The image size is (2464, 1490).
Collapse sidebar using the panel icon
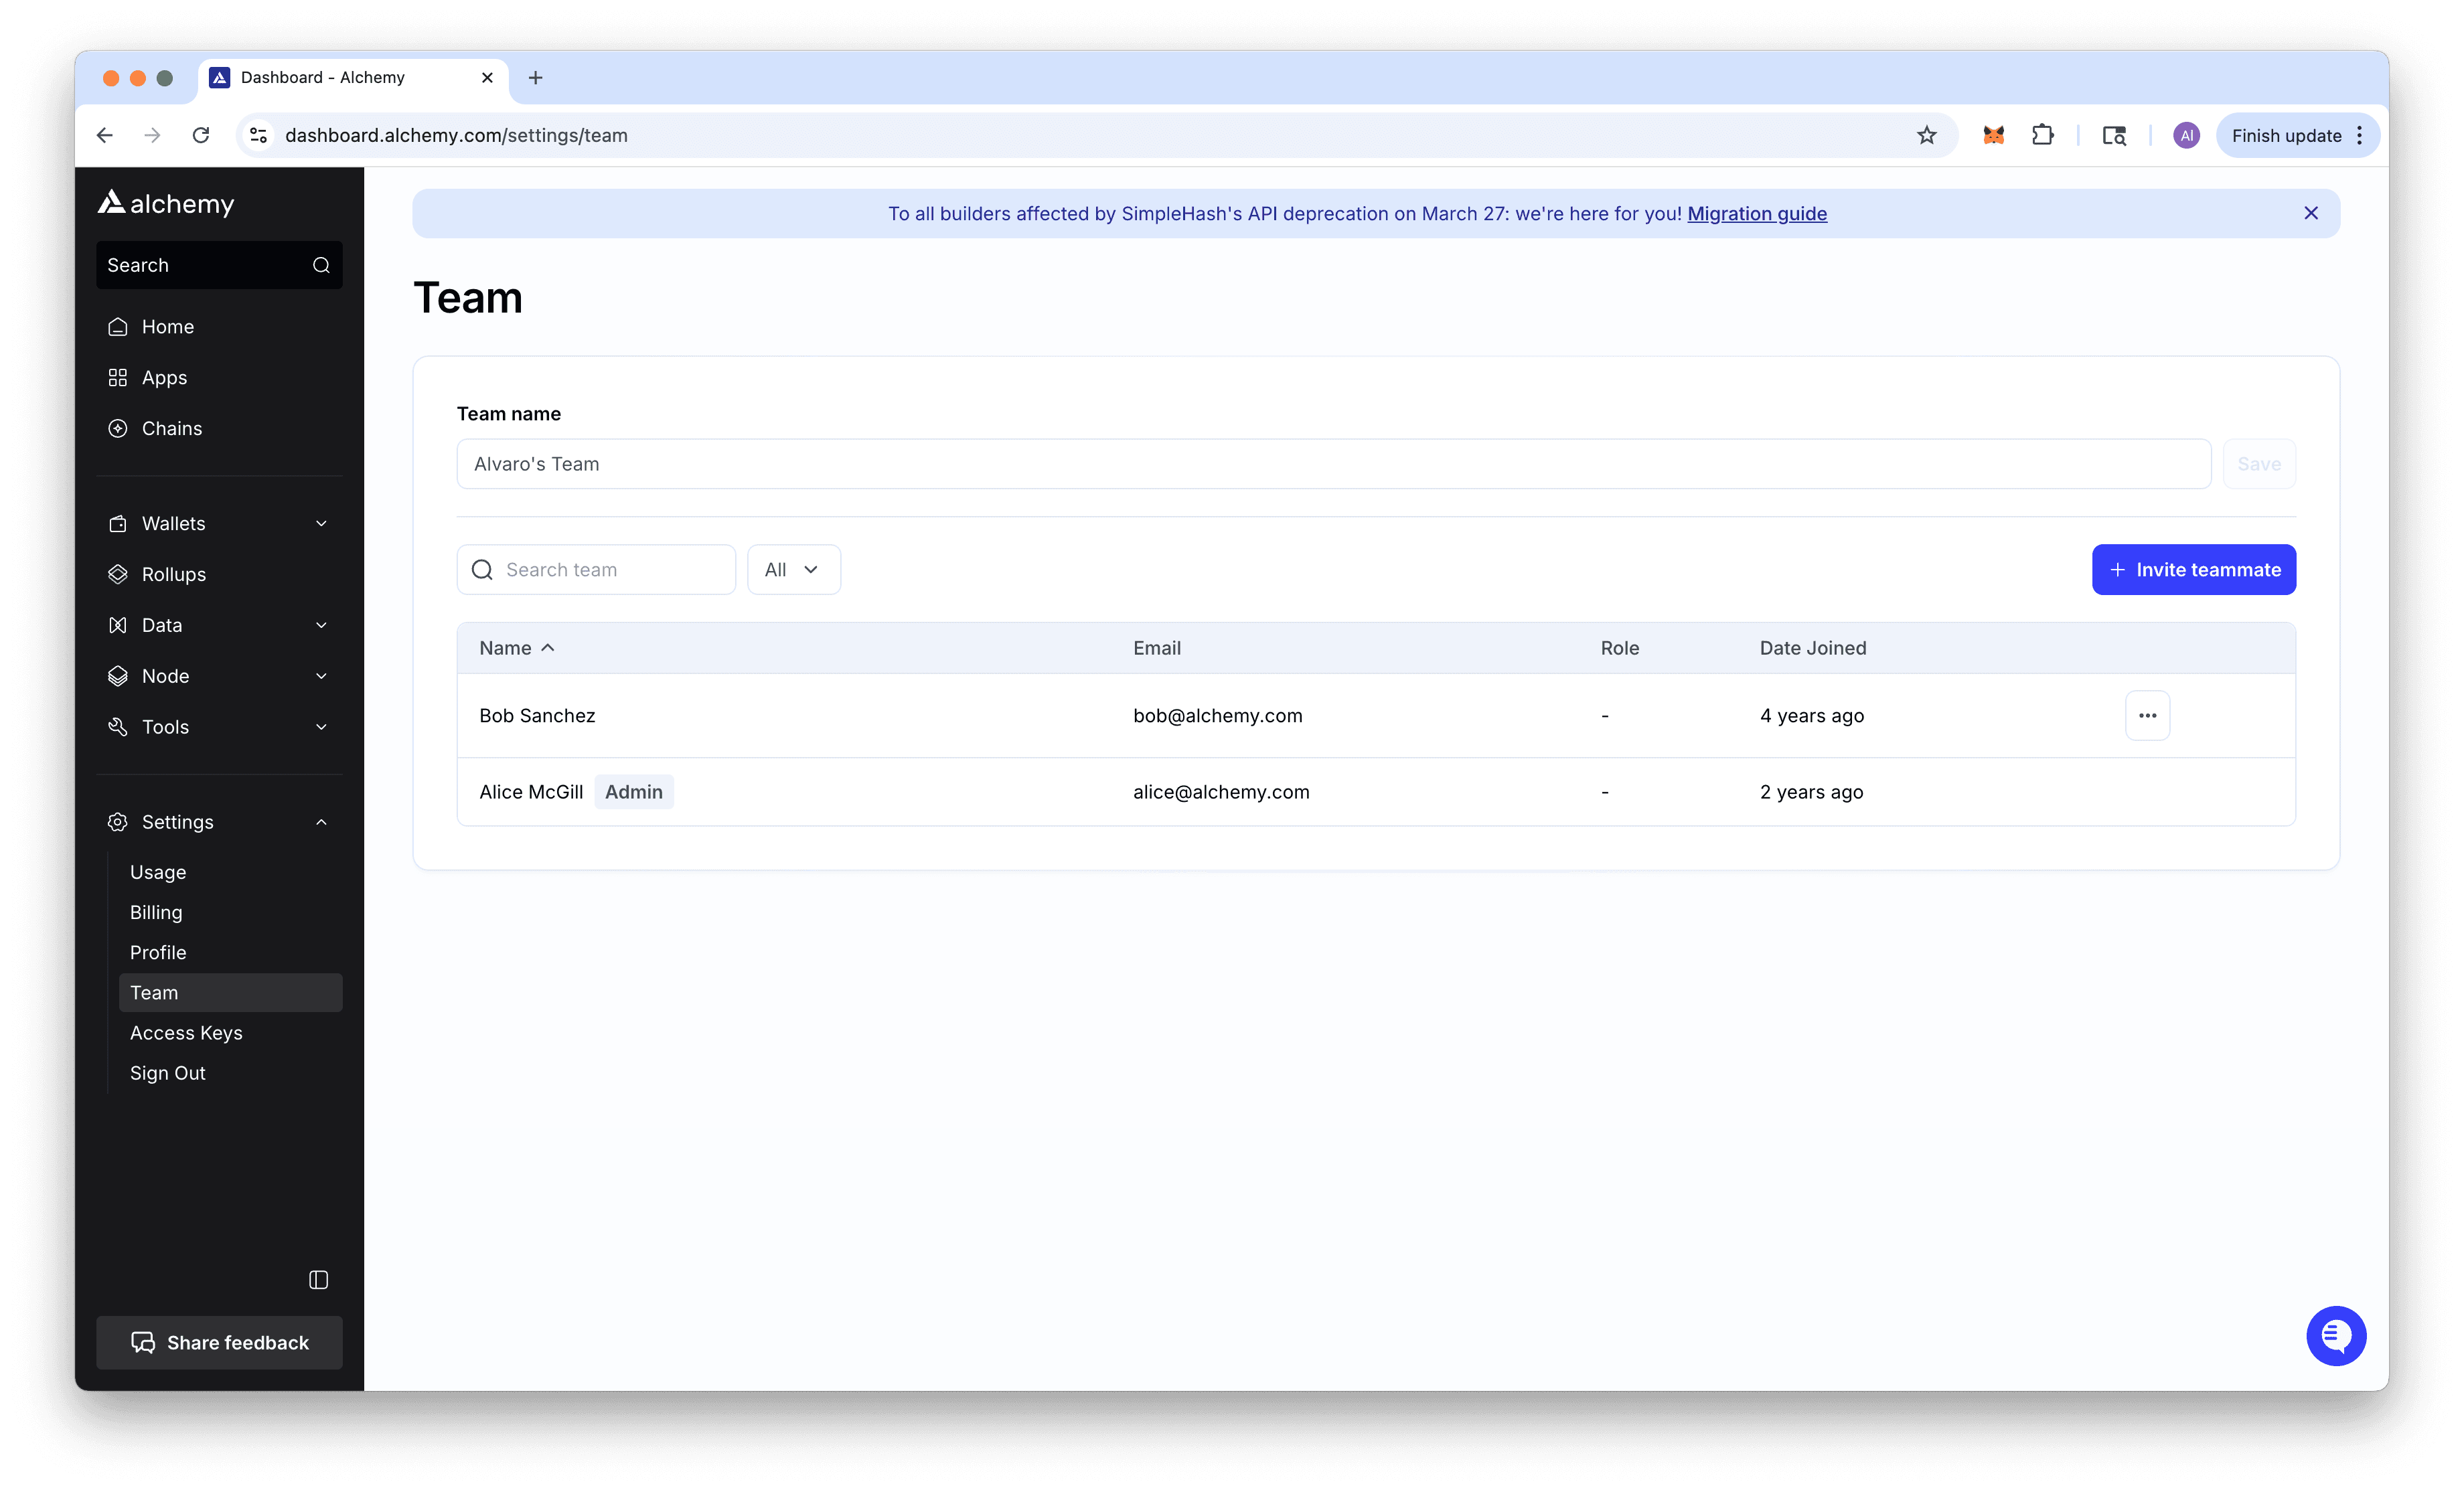point(318,1280)
